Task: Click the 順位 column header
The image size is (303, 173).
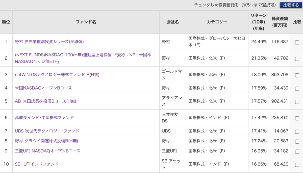Action: [x=6, y=22]
